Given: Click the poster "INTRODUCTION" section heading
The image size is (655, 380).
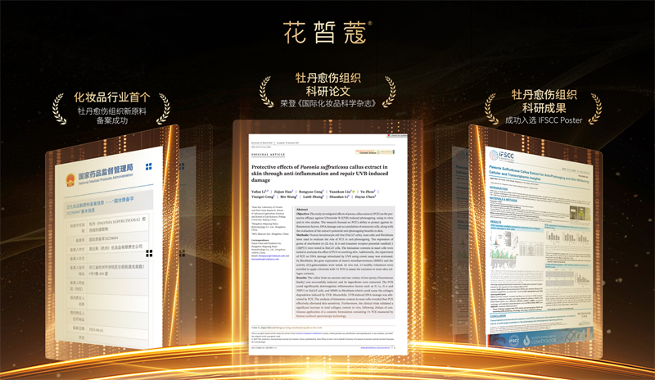Looking at the screenshot, I should tap(499, 188).
